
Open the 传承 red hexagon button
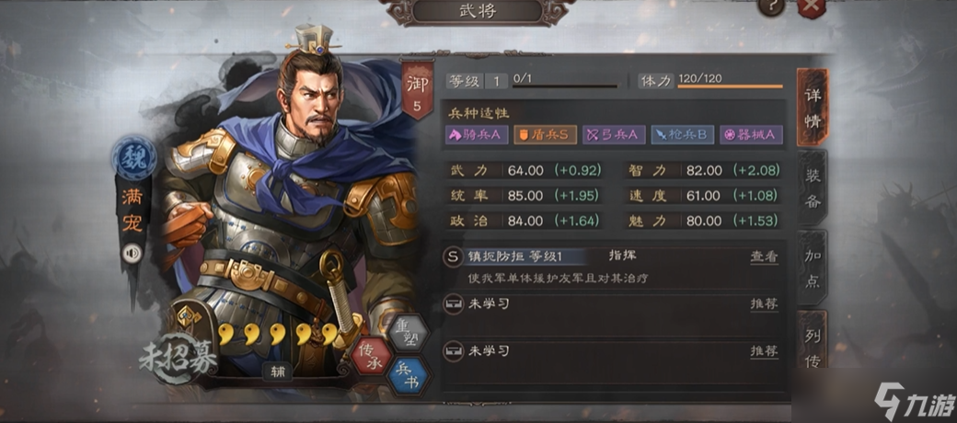pos(371,356)
